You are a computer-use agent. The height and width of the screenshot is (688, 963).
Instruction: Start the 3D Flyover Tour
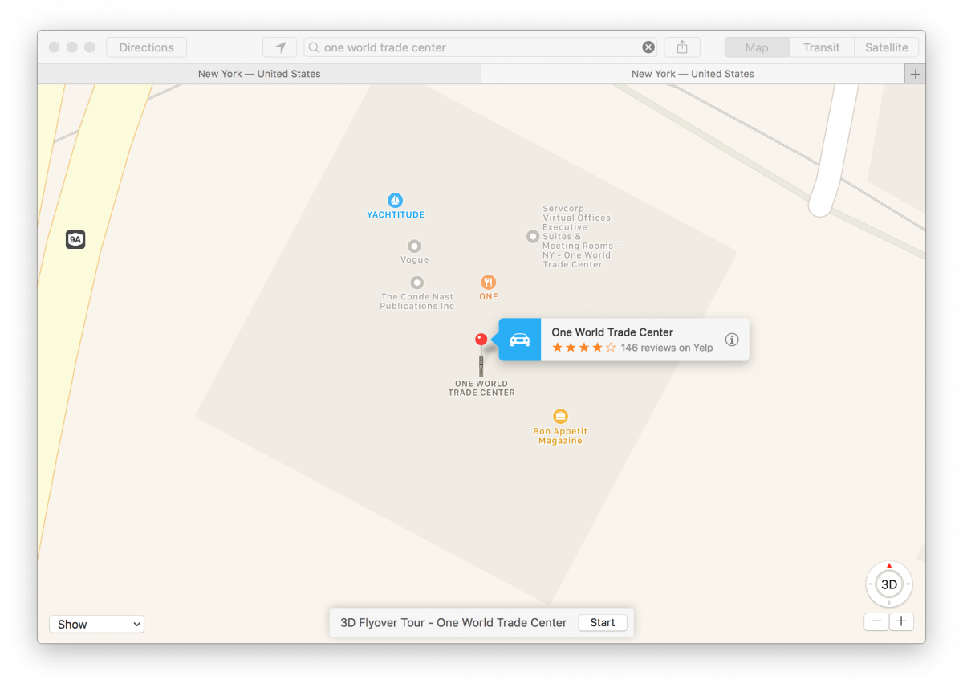[603, 622]
